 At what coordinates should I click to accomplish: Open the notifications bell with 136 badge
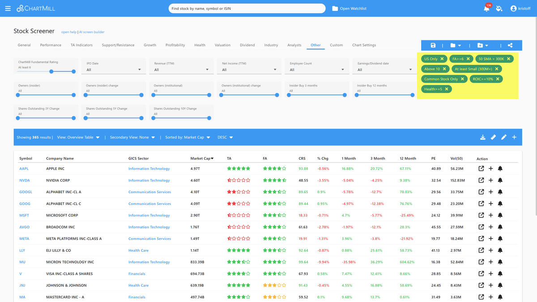[486, 8]
